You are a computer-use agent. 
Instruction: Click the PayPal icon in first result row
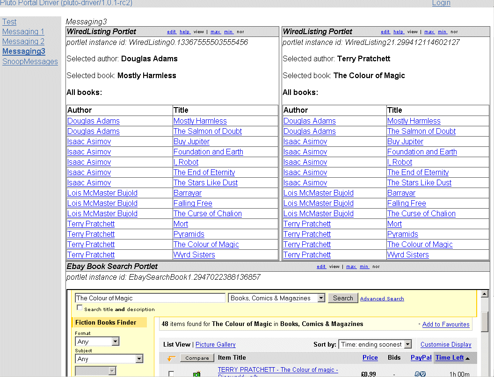[x=420, y=374]
